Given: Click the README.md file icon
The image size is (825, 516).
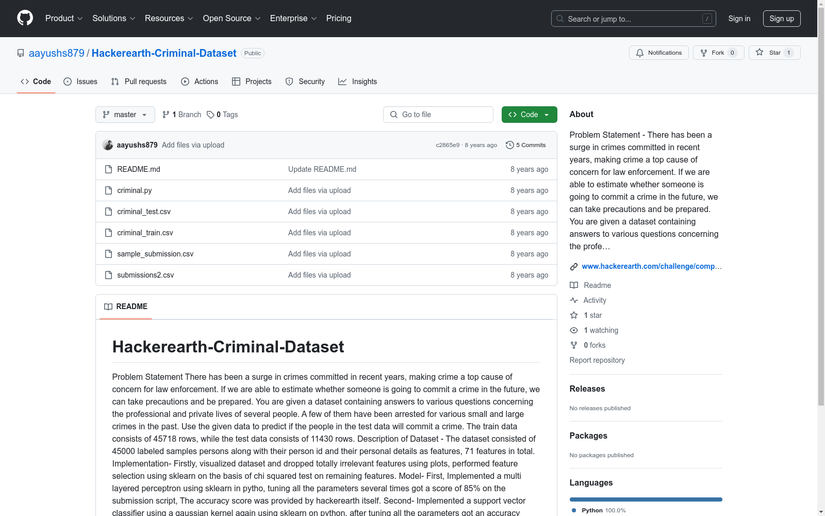Looking at the screenshot, I should (108, 169).
